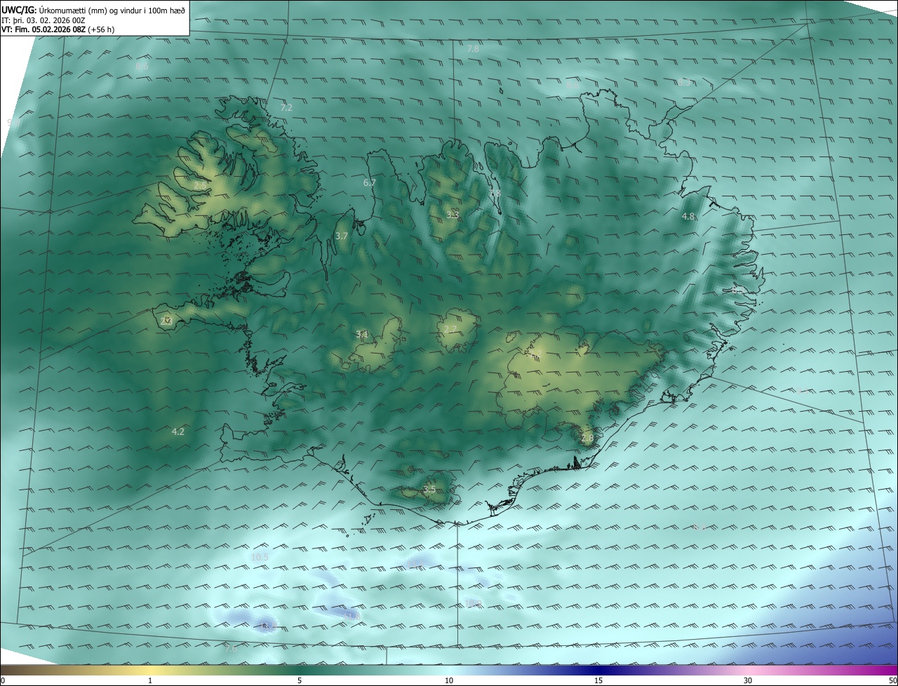The image size is (898, 686).
Task: Click the 3.1 value label
Action: click(362, 334)
